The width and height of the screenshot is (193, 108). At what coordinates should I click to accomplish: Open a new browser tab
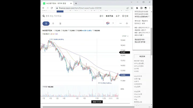76,3
